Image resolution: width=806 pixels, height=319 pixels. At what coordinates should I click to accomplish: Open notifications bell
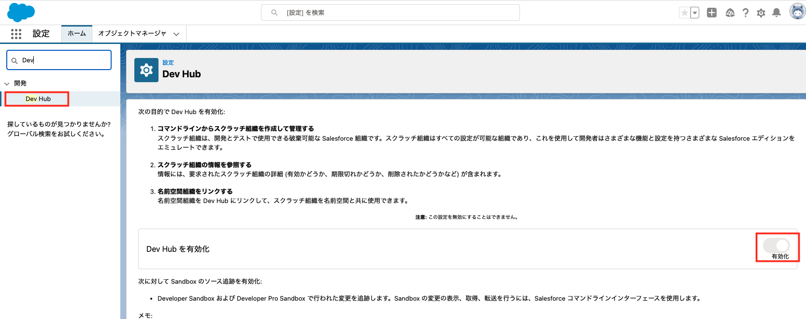pos(777,13)
